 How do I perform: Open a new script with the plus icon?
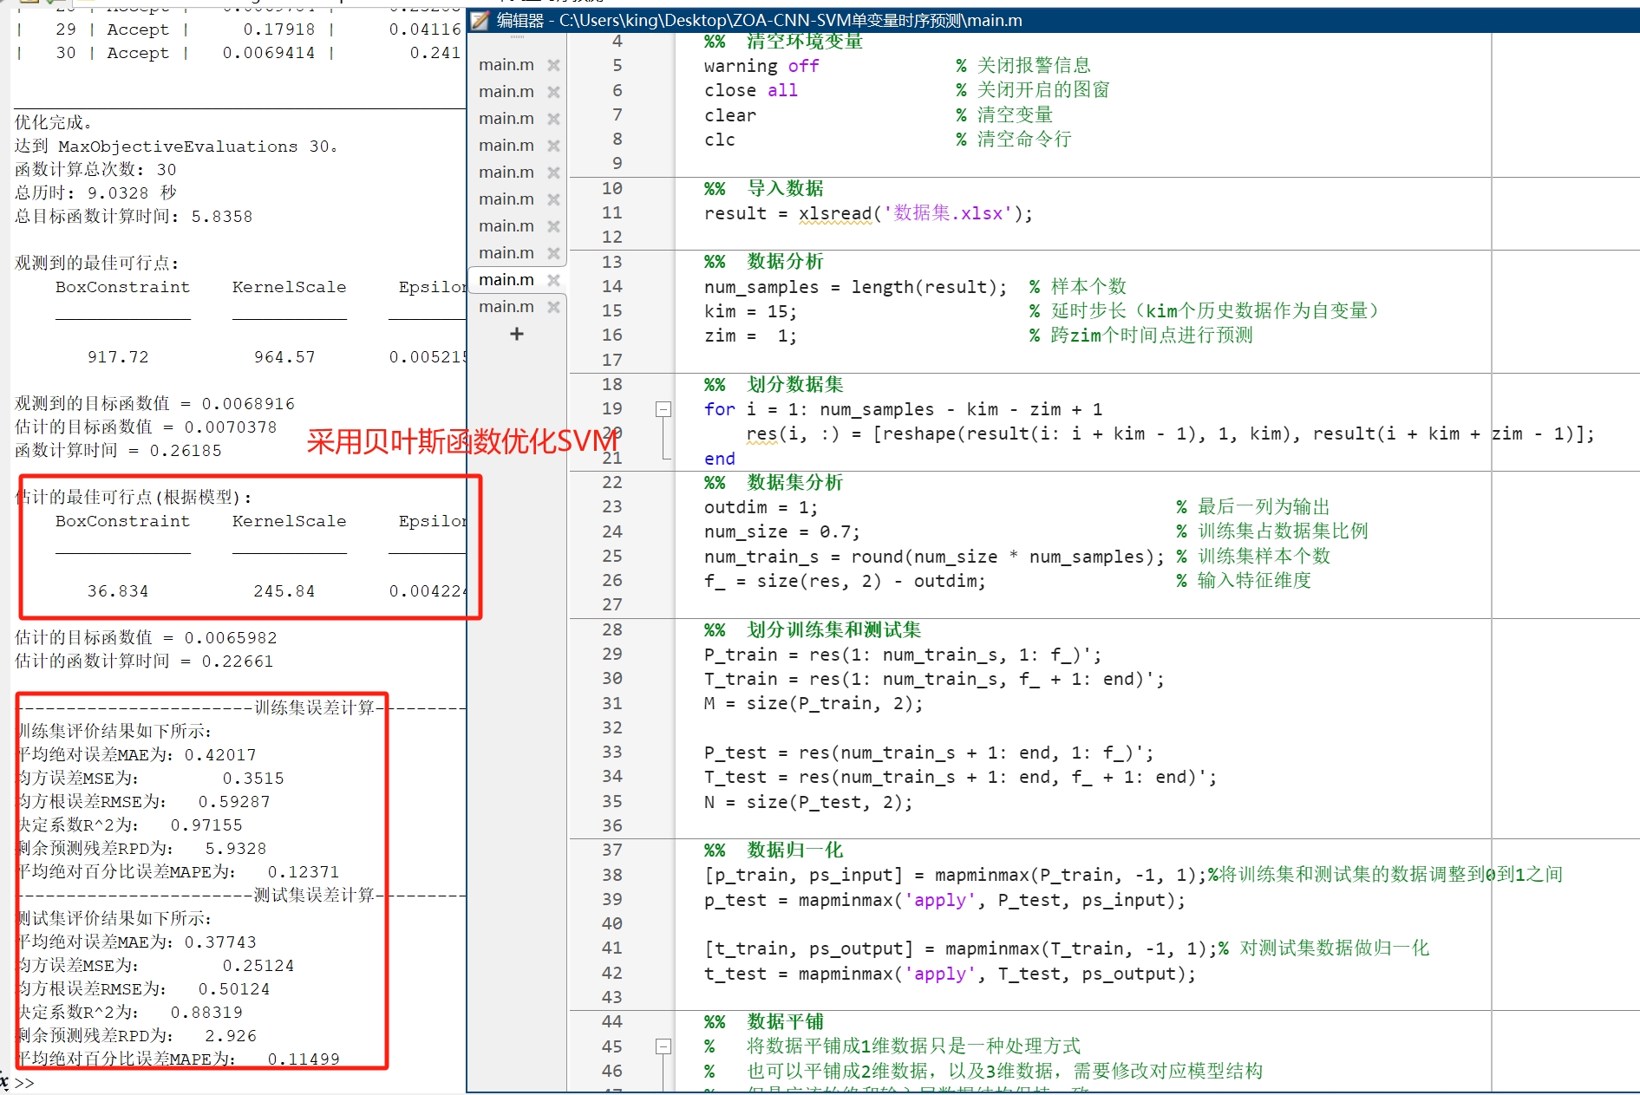click(517, 334)
